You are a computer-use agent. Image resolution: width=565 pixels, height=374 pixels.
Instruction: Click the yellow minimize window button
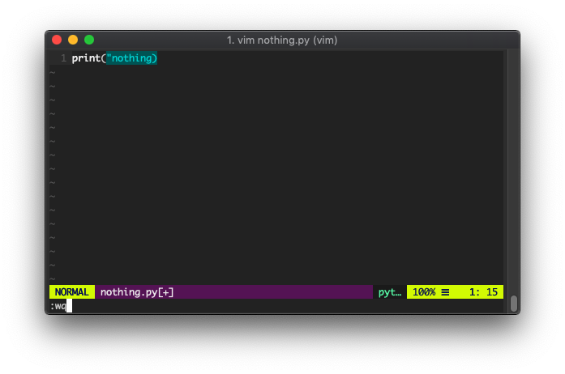pyautogui.click(x=73, y=40)
